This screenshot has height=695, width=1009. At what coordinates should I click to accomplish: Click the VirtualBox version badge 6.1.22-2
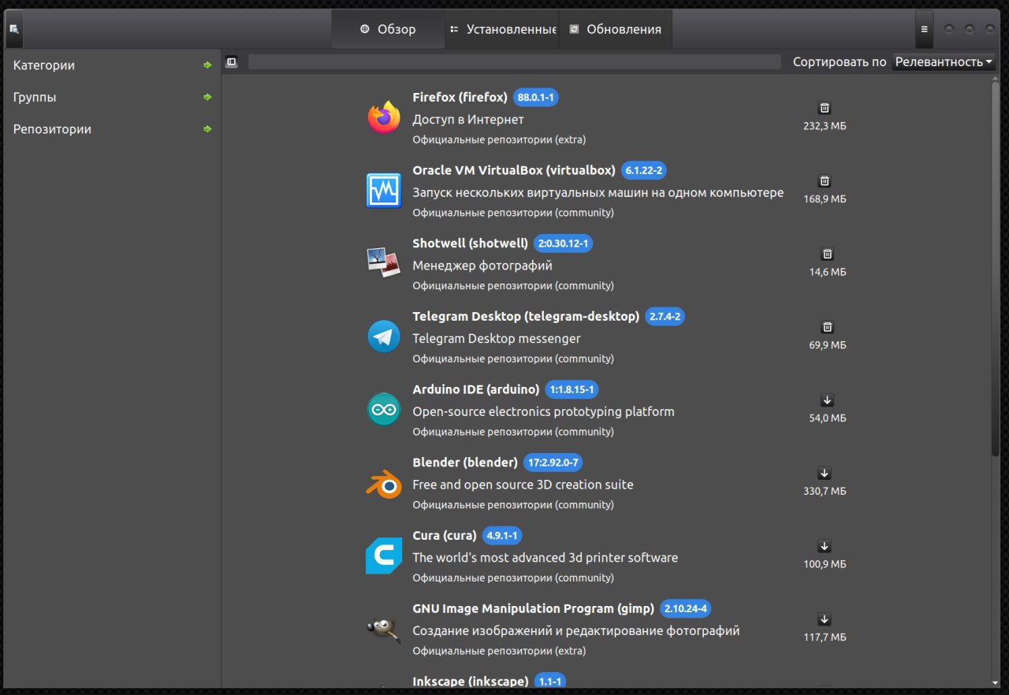[x=645, y=170]
